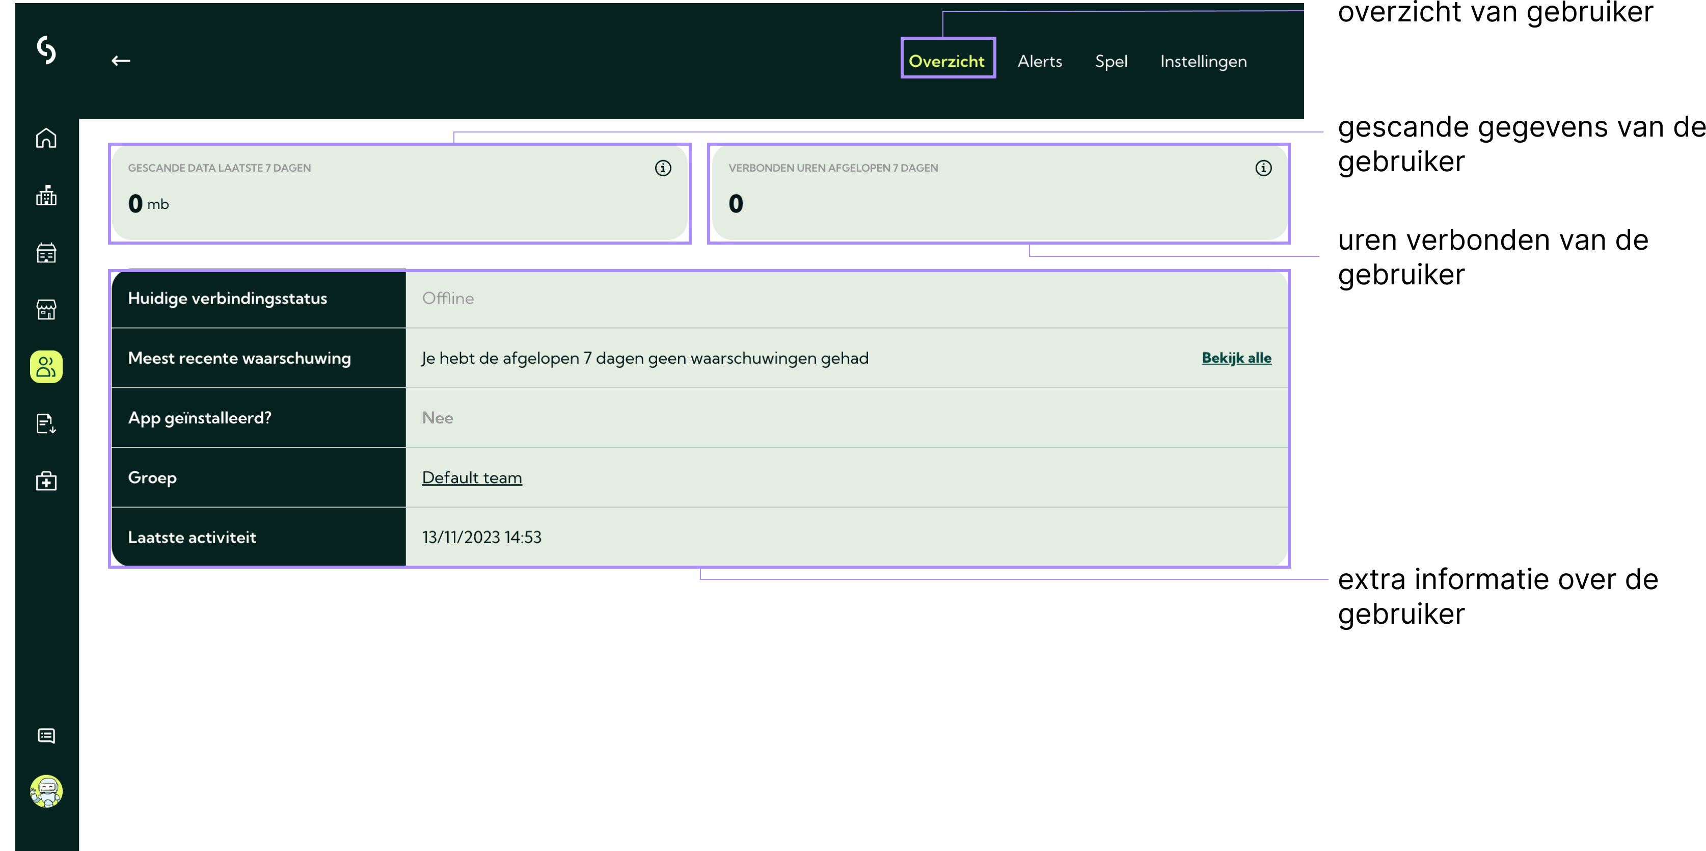
Task: Click the Bekijk alle link
Action: pos(1236,358)
